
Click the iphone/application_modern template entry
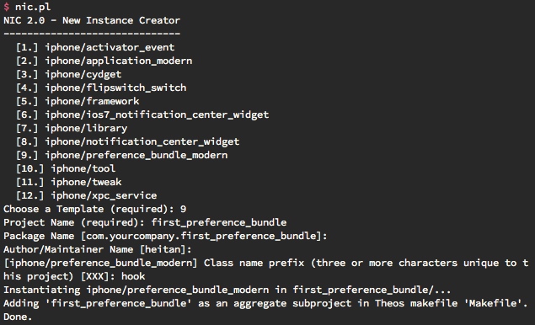pyautogui.click(x=104, y=61)
